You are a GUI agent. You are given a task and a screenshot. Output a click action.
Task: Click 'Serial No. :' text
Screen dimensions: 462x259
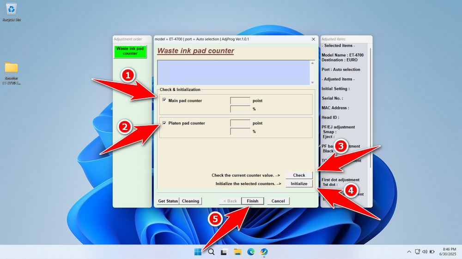pyautogui.click(x=332, y=98)
